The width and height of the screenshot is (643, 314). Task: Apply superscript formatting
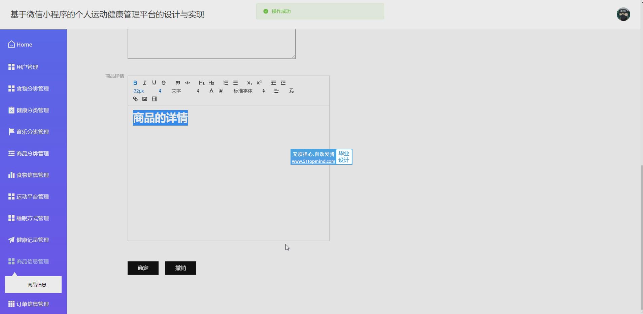click(x=259, y=83)
